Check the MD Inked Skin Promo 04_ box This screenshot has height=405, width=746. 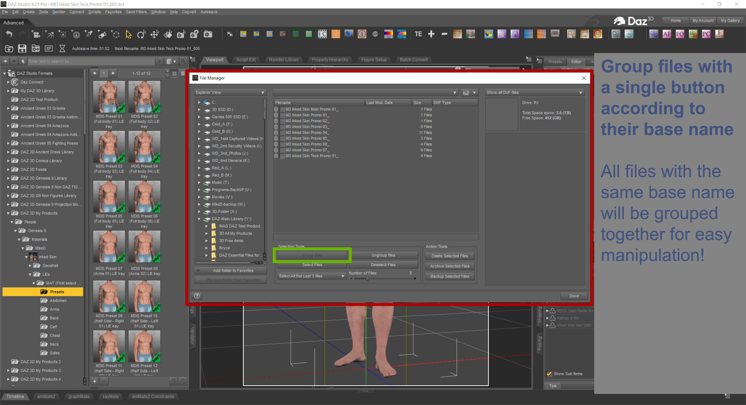click(282, 133)
